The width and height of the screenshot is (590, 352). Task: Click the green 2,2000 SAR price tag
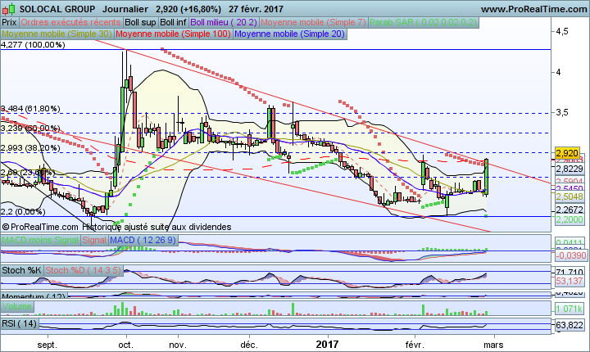click(x=570, y=219)
